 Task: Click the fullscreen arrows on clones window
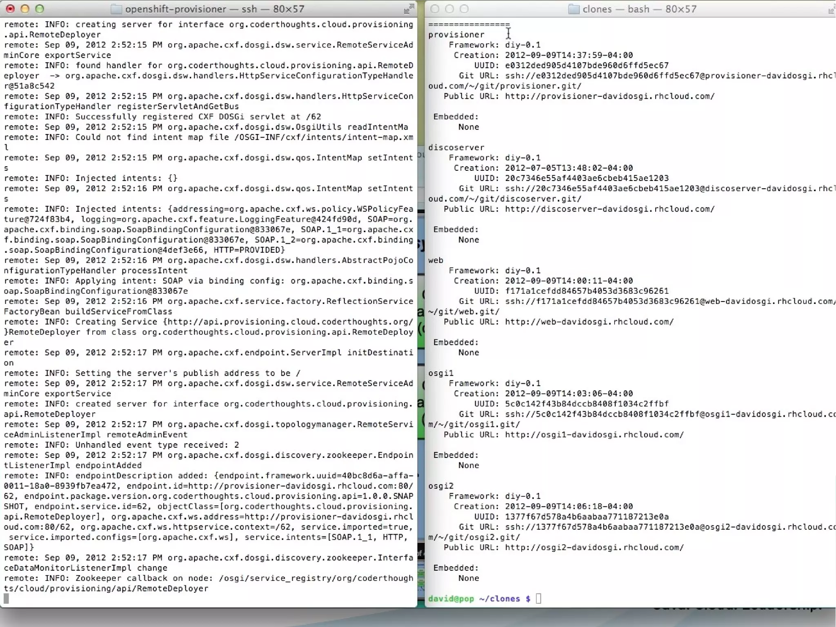[832, 9]
